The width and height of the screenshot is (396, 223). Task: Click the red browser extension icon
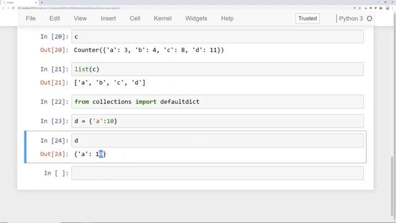381,8
